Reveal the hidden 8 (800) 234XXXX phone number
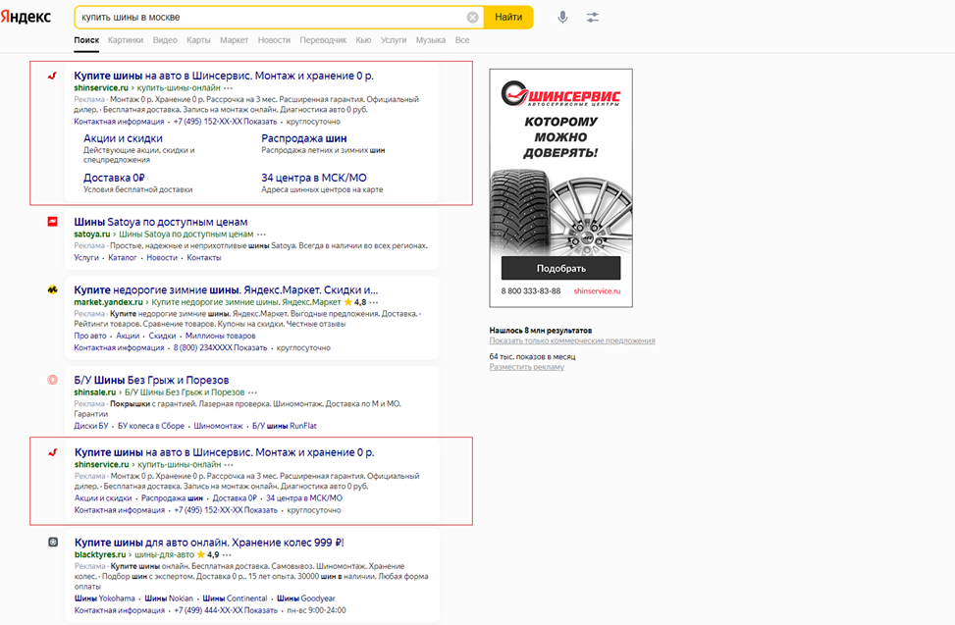Viewport: 955px width, 625px height. tap(249, 347)
